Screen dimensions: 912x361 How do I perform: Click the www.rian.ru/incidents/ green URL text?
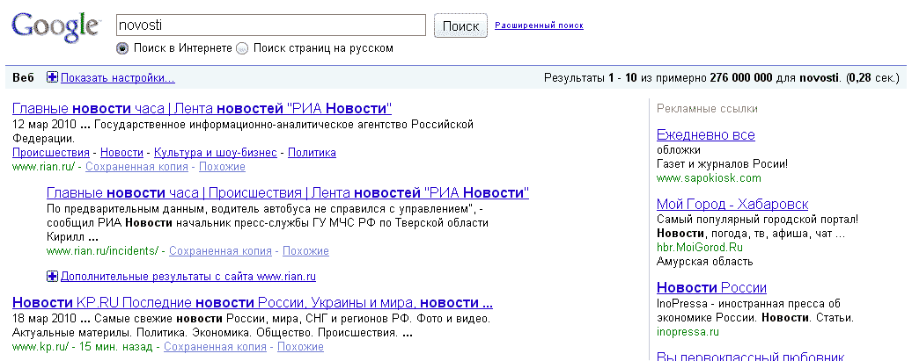[102, 250]
